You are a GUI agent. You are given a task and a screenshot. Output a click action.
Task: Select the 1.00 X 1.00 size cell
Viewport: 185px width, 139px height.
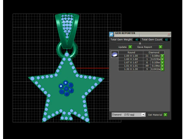coord(131,56)
